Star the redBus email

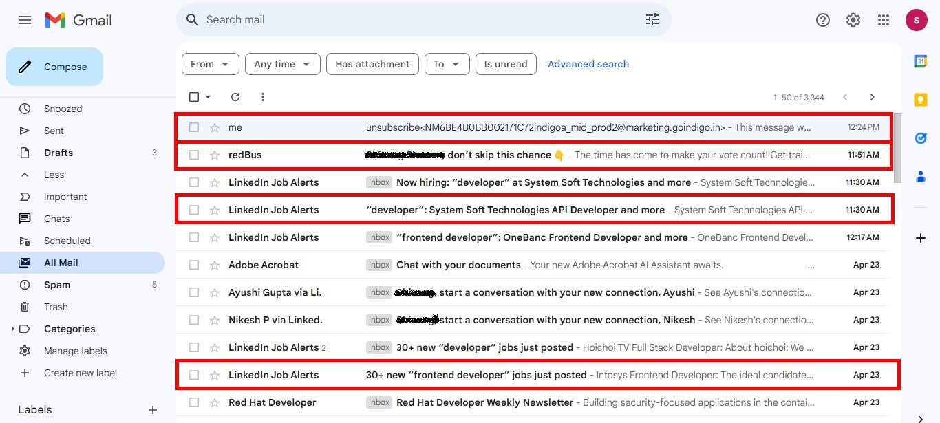(215, 155)
